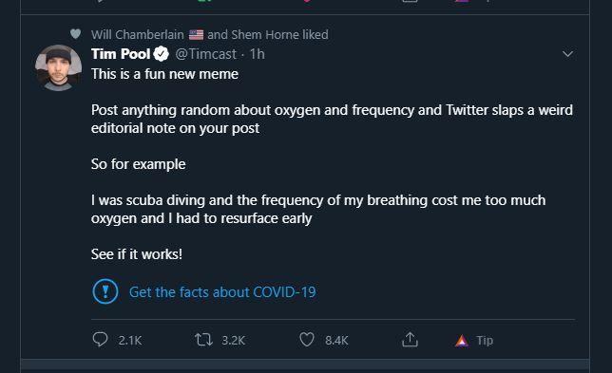Open the share tweet icon

tap(410, 340)
